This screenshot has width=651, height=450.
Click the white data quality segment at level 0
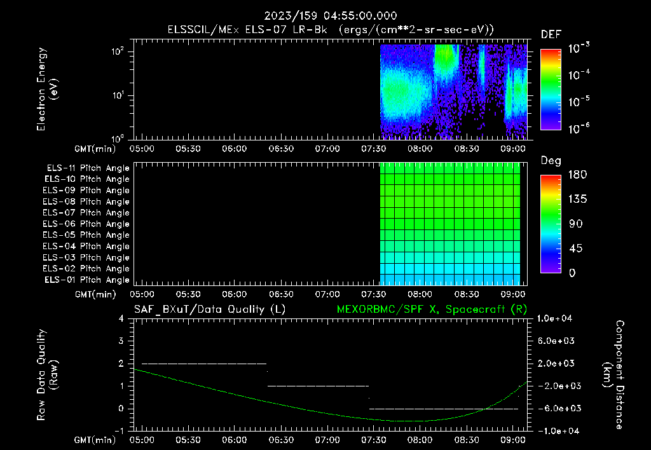(444, 409)
